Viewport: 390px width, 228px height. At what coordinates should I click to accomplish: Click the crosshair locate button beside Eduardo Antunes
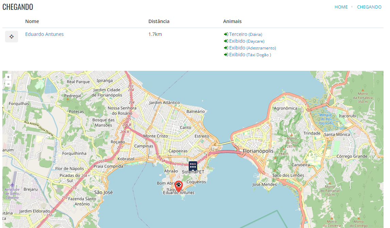[x=11, y=37]
